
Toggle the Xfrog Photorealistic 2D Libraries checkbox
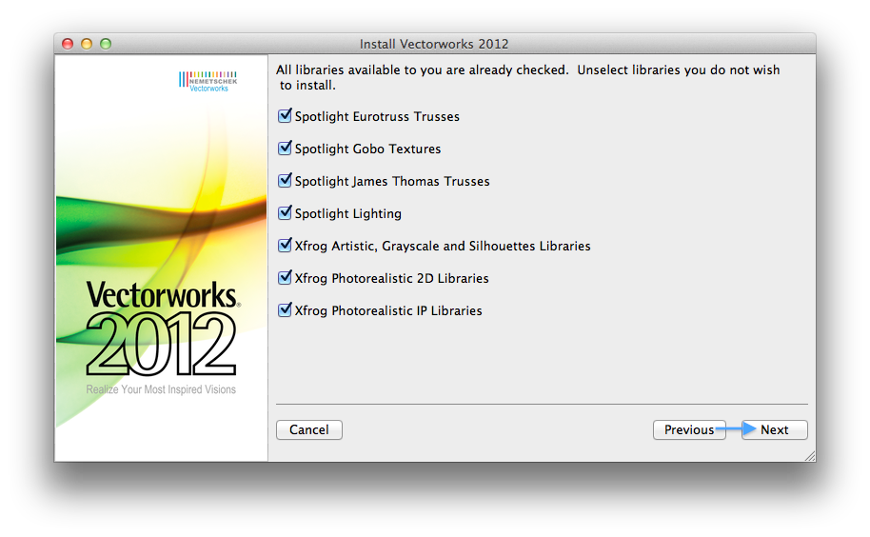284,278
